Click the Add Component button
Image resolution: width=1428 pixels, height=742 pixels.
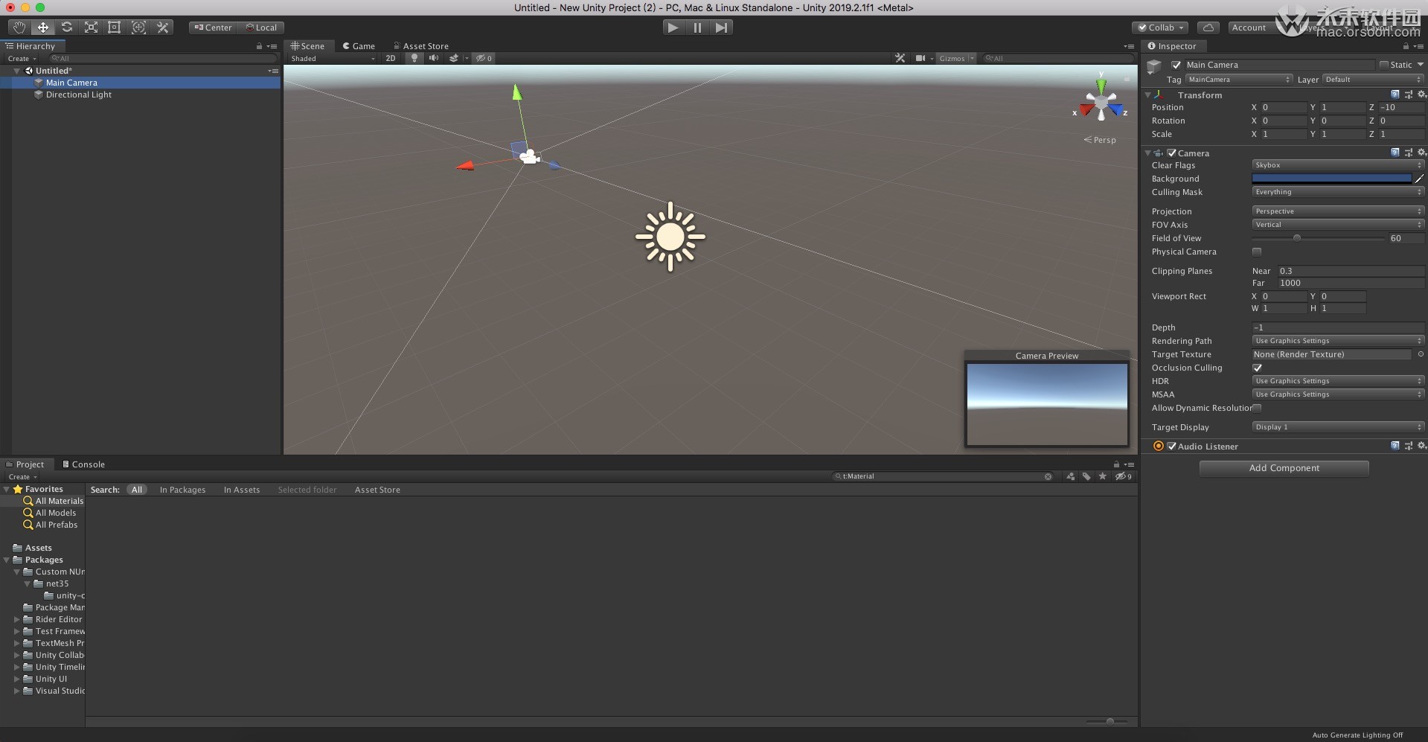click(x=1283, y=467)
